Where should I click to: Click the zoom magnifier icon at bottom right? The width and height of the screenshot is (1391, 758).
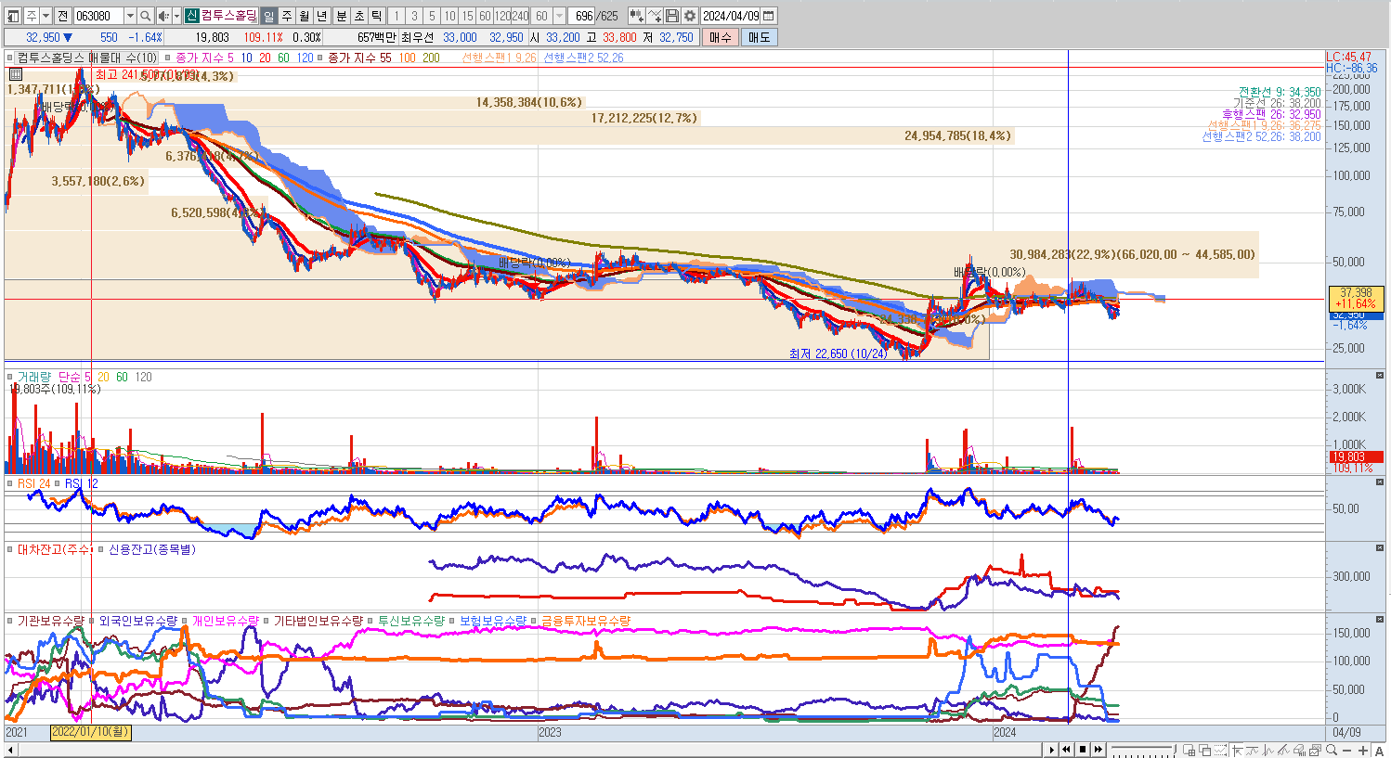pos(1331,750)
